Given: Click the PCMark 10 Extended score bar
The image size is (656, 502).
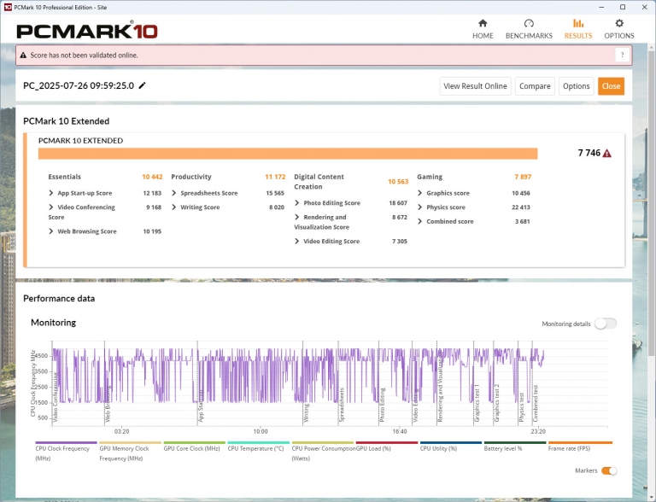Looking at the screenshot, I should tap(288, 154).
